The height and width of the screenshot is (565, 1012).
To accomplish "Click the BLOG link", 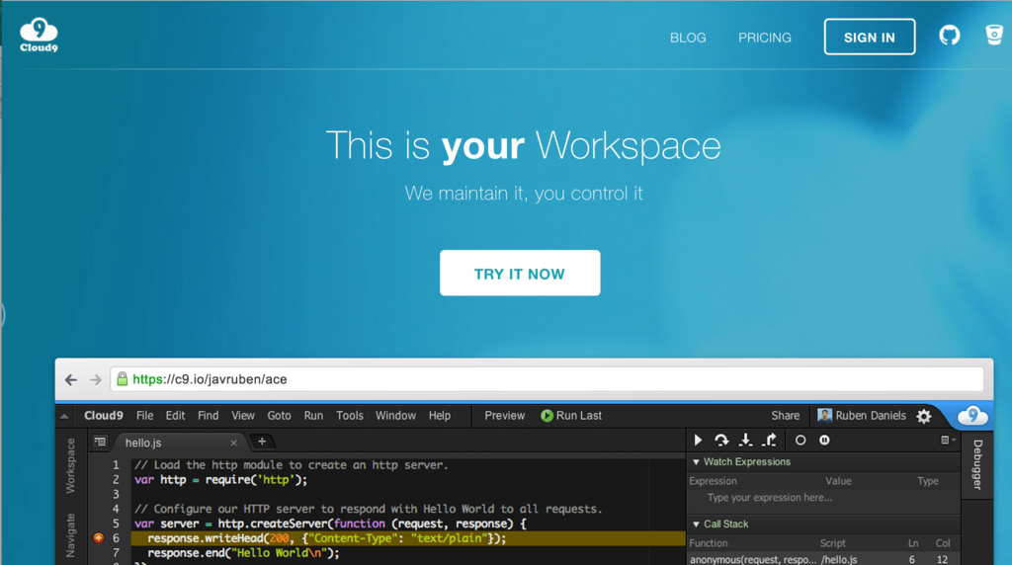I will [x=688, y=39].
